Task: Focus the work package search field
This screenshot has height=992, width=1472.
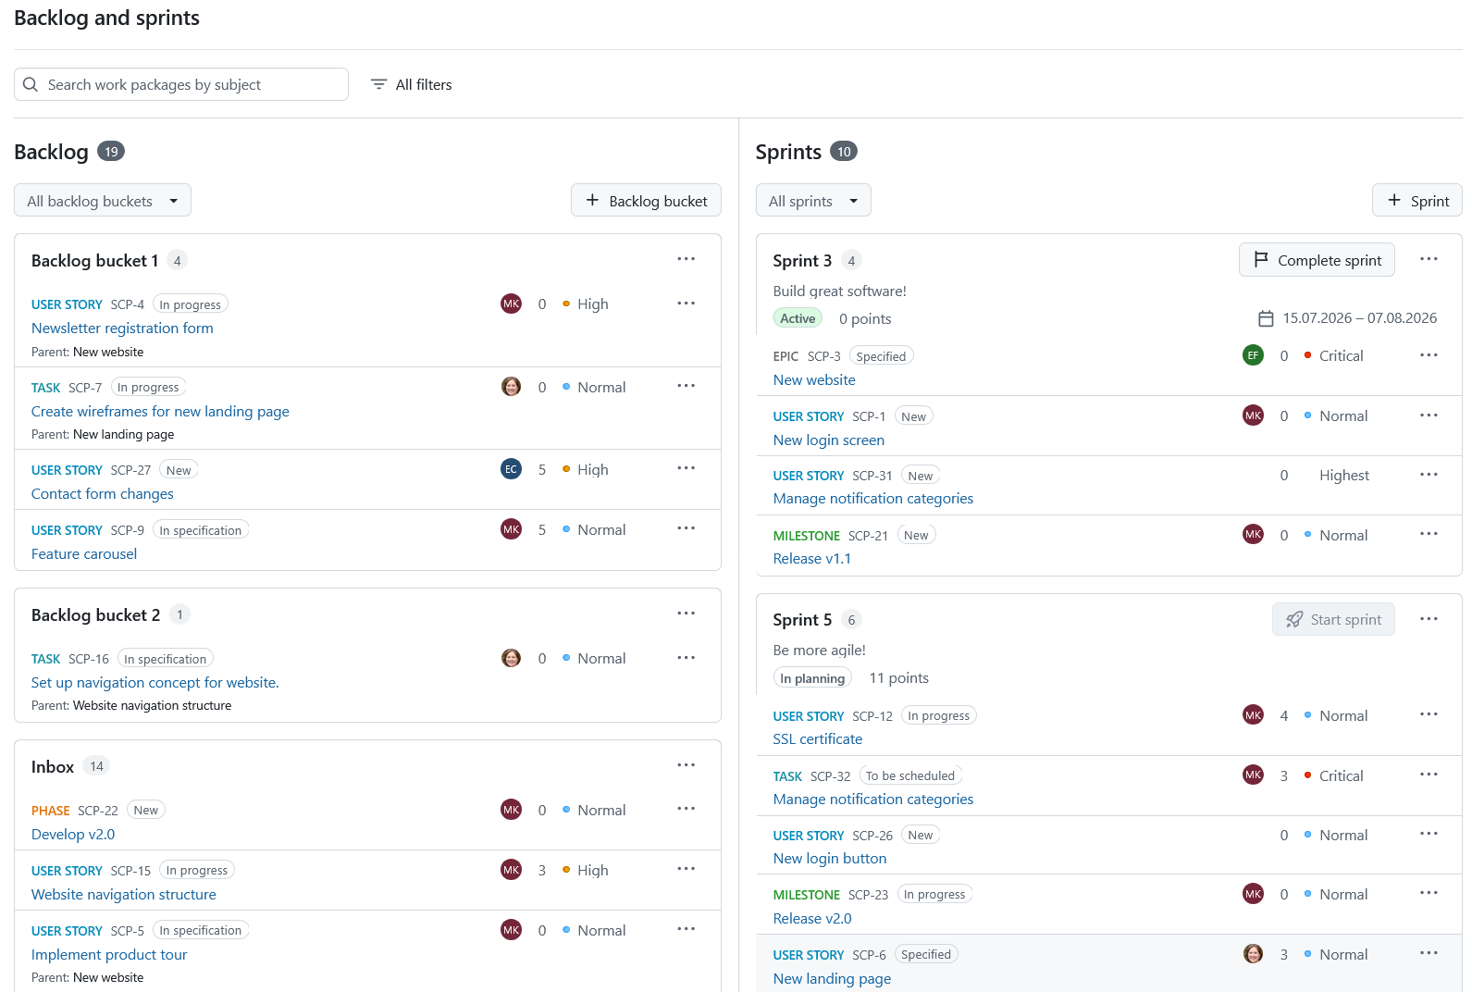Action: 181,84
